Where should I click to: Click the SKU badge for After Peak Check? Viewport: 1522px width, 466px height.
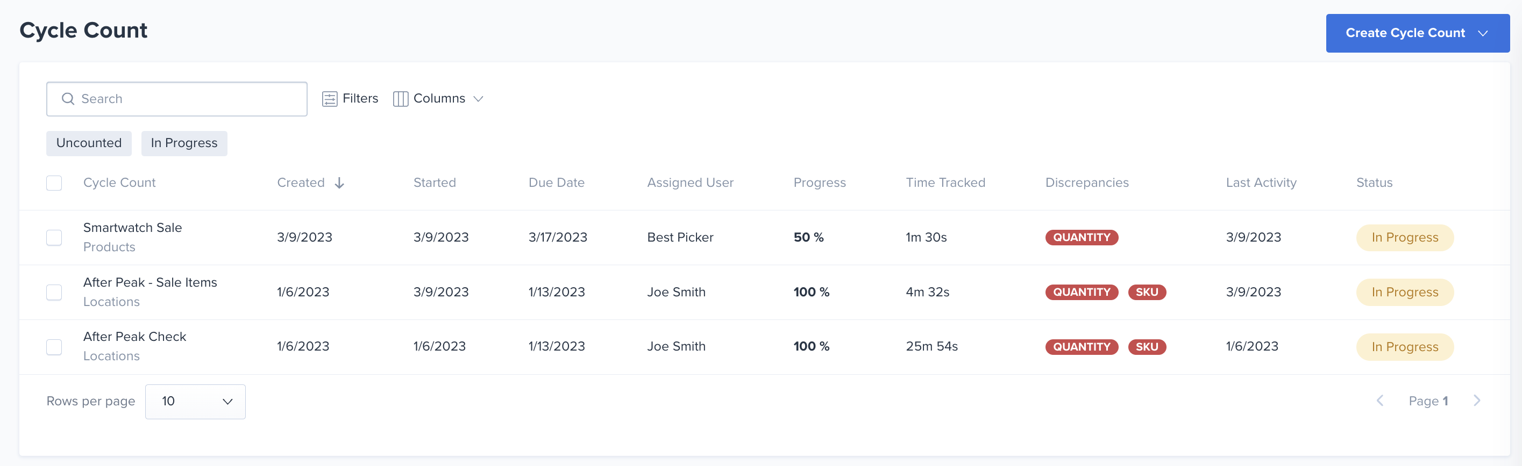tap(1146, 347)
